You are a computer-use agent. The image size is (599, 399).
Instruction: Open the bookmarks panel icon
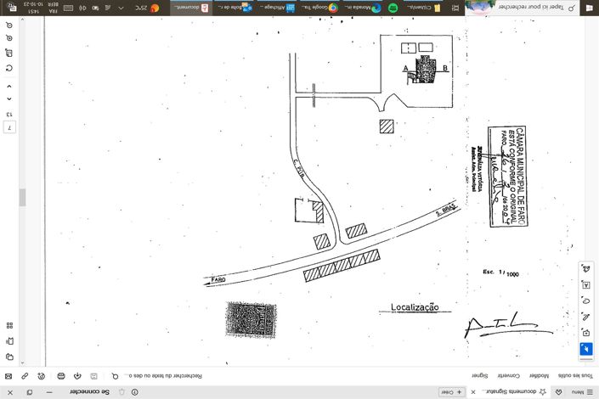[x=9, y=340]
